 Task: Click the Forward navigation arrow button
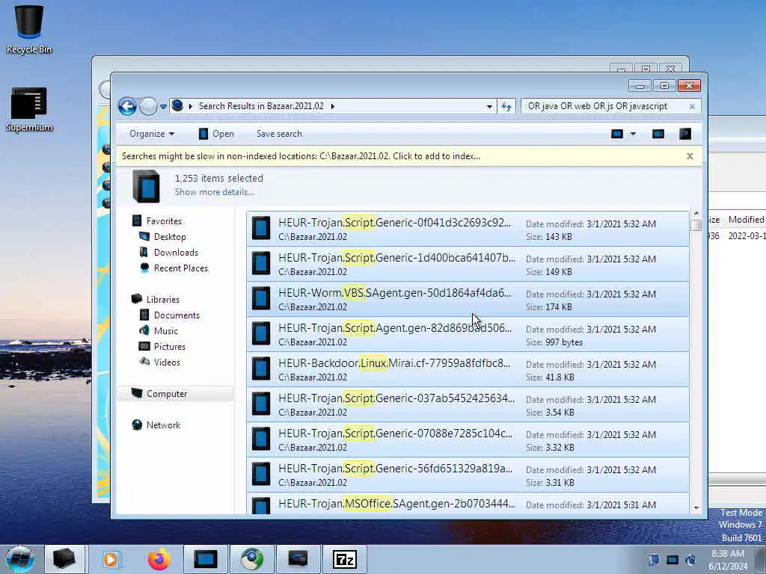[x=149, y=106]
